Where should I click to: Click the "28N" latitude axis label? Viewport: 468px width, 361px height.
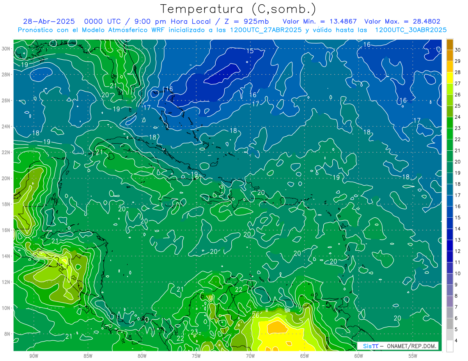pos(6,74)
